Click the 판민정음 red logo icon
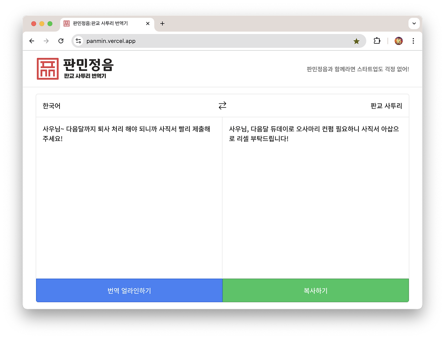This screenshot has height=339, width=445. click(x=48, y=69)
